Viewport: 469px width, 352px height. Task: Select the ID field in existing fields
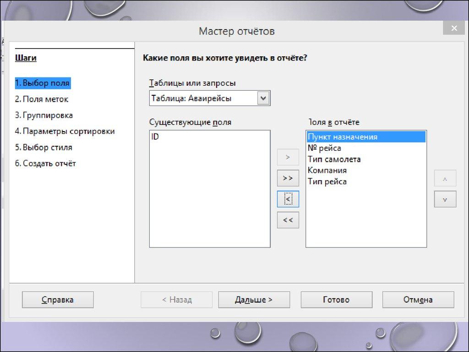tap(155, 137)
